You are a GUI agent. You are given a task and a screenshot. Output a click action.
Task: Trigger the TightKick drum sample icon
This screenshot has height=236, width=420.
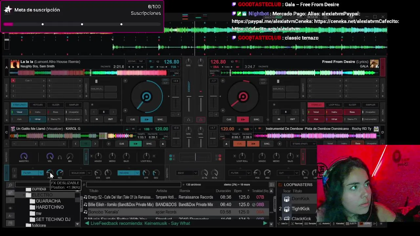(x=287, y=209)
